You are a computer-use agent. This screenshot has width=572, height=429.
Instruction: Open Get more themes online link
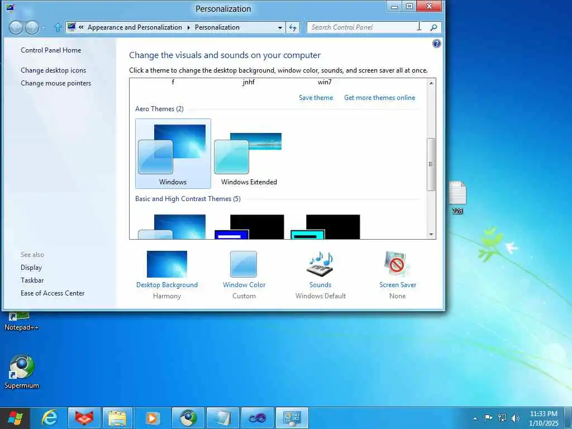379,98
